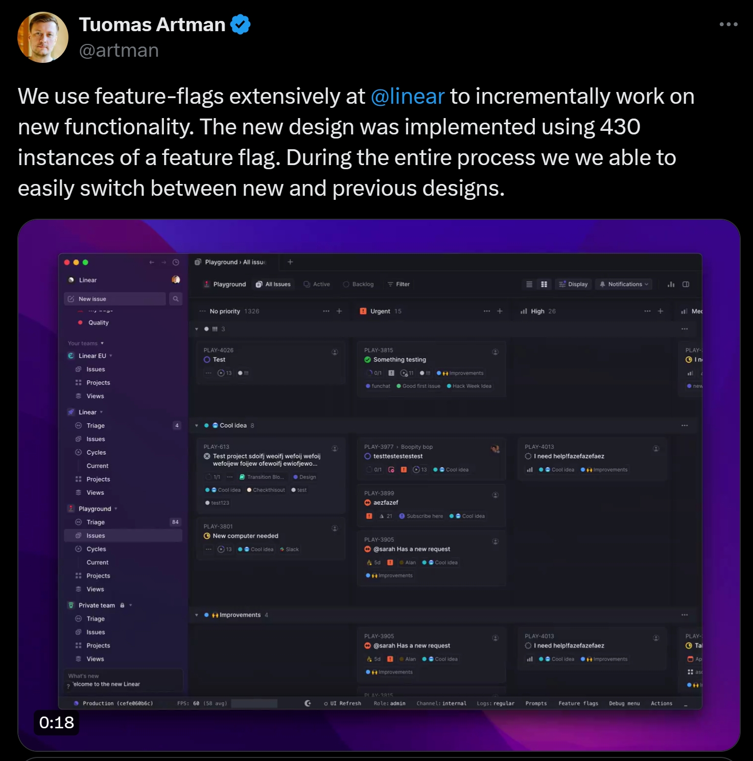Toggle status of New computer needed

coord(207,536)
